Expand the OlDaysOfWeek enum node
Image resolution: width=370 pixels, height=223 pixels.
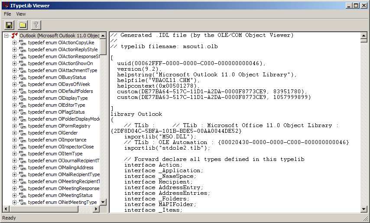14,84
